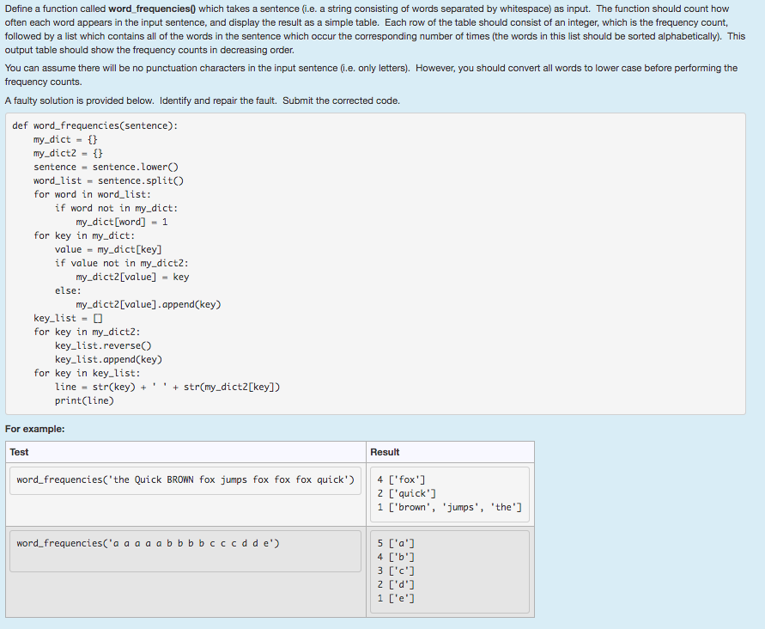This screenshot has width=765, height=629.
Task: Click the bold word_frequencies() function name
Action: tap(152, 9)
